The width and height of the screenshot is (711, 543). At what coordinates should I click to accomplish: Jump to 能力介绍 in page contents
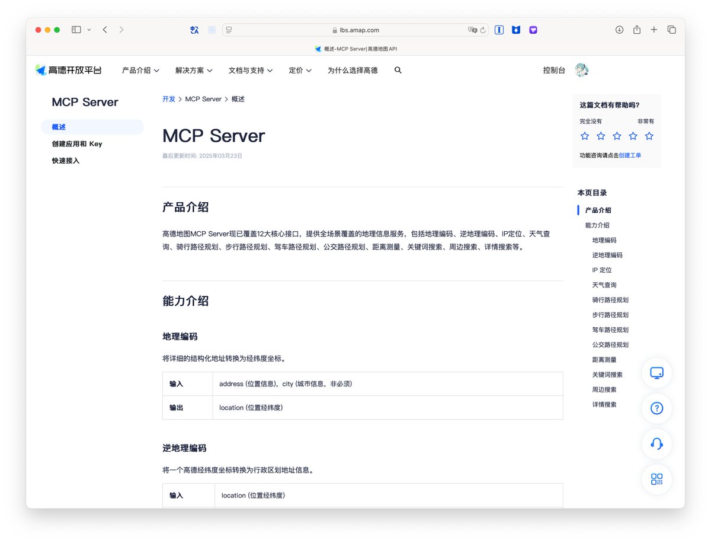pyautogui.click(x=597, y=225)
